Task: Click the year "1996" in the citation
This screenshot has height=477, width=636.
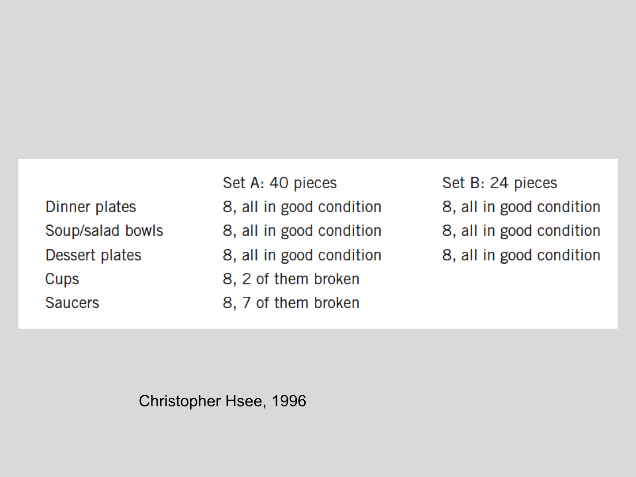Action: point(289,401)
